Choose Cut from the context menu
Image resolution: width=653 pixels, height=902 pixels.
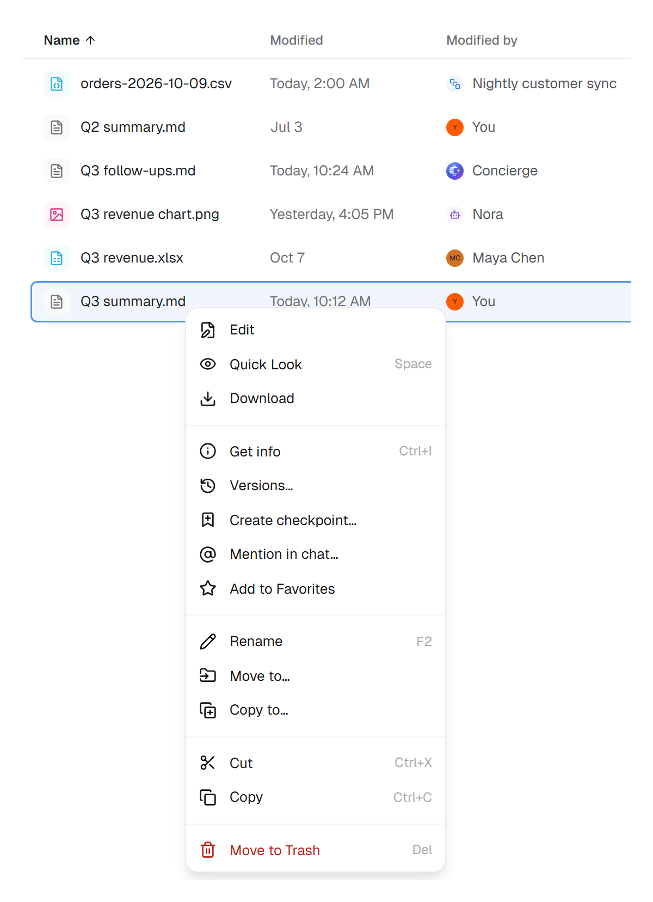316,763
